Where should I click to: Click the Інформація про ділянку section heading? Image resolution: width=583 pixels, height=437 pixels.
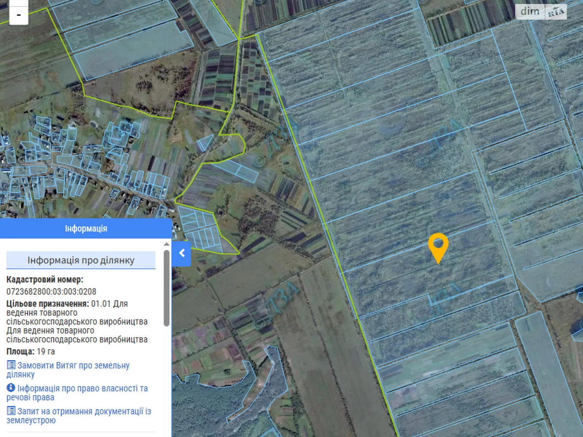(81, 260)
